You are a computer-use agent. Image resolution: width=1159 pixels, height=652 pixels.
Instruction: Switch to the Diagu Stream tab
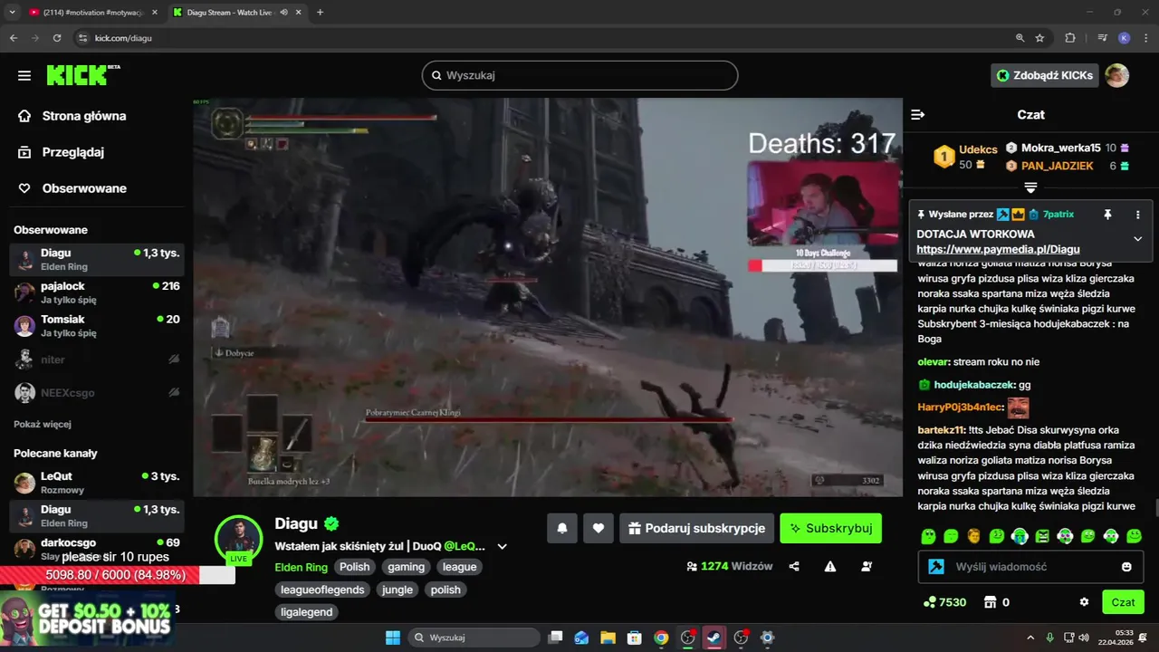235,12
